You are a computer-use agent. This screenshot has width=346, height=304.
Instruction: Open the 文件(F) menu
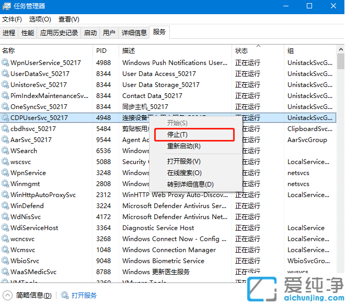coord(12,19)
